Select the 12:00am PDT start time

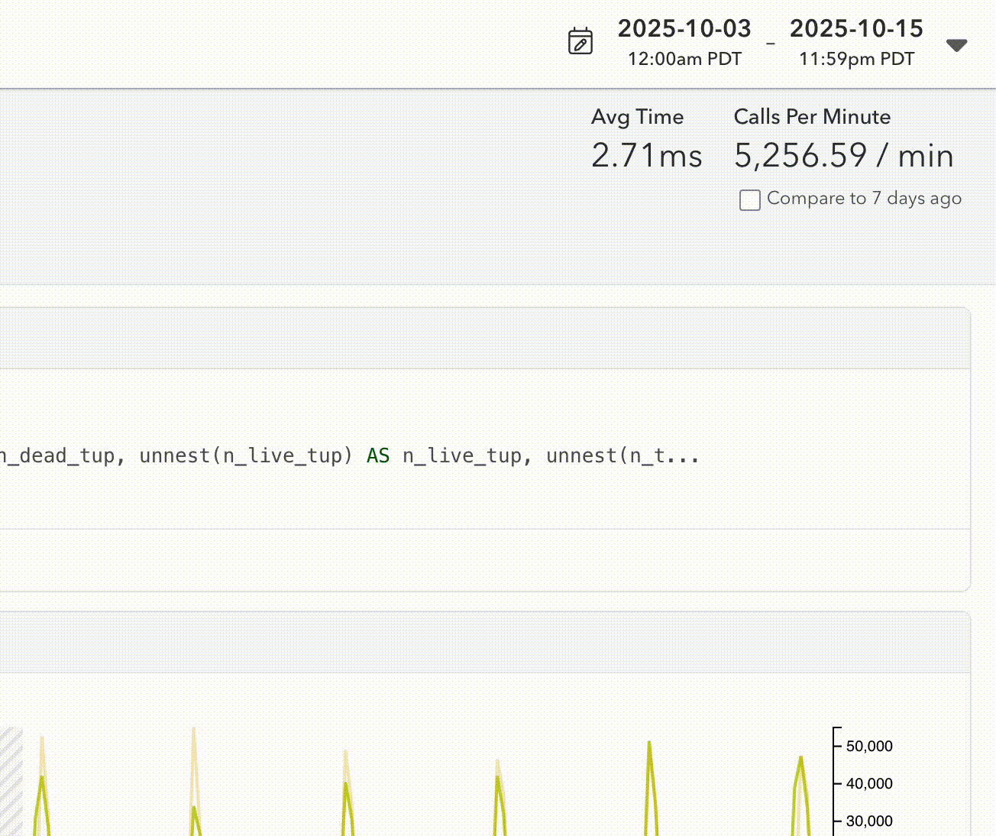pyautogui.click(x=684, y=60)
